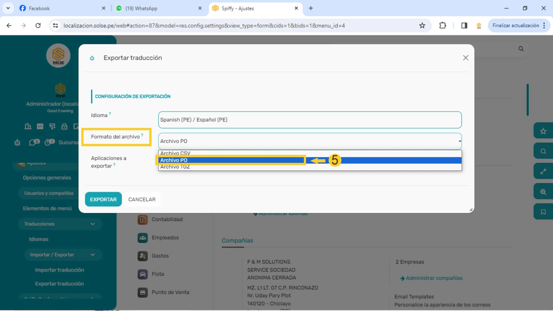Viewport: 553px width, 311px height.
Task: Click the Idioma Spanish (PE) input field
Action: (x=310, y=120)
